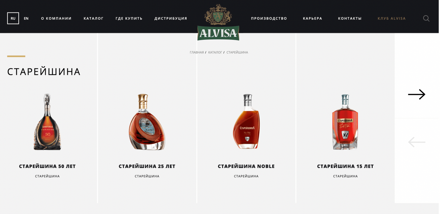Open the О компании menu
The height and width of the screenshot is (214, 440).
(x=56, y=18)
